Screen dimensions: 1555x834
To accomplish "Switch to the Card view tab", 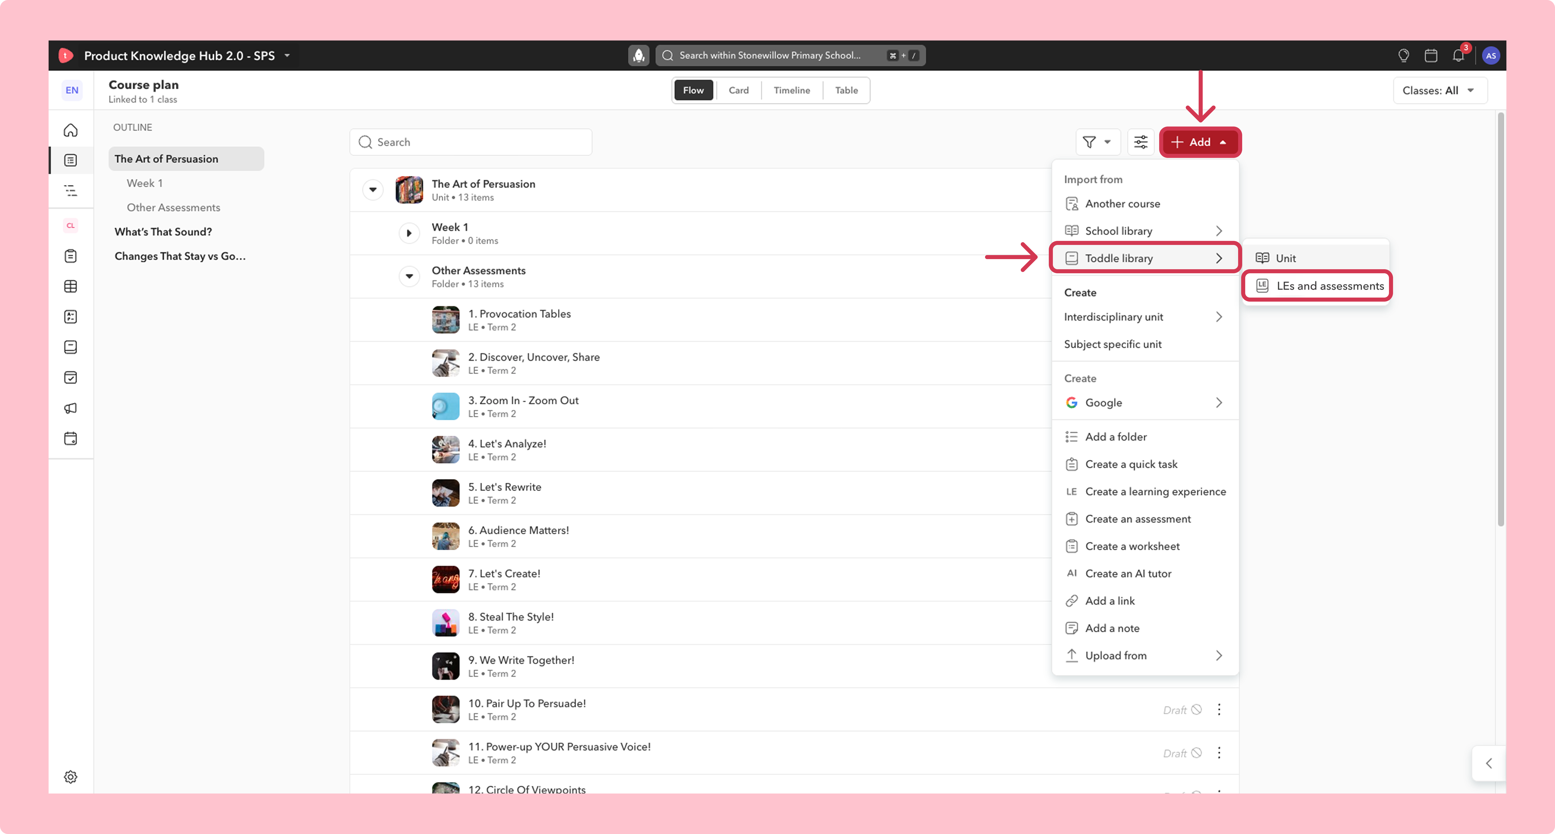I will [x=738, y=91].
